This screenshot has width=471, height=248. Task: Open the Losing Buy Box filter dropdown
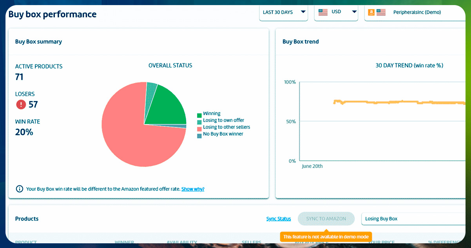coord(413,219)
